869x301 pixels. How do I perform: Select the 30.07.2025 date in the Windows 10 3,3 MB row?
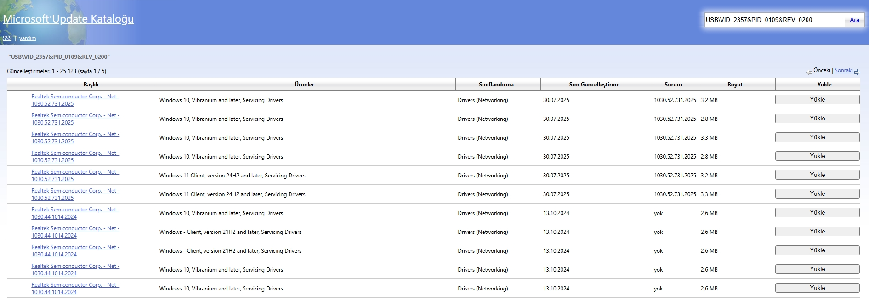coord(556,138)
